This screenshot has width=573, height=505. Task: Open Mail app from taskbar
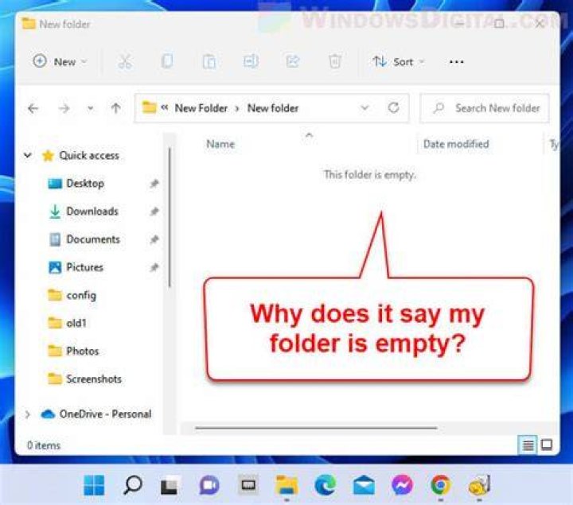pos(364,485)
